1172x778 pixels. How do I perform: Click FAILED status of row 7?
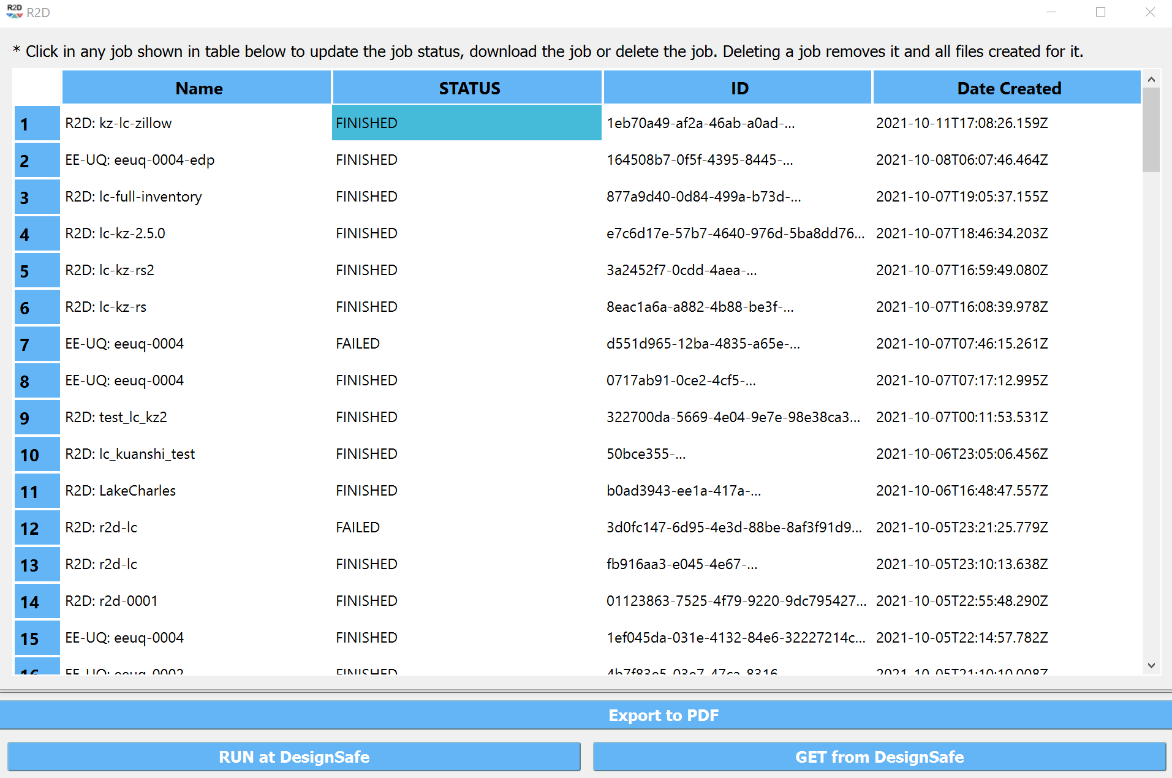pyautogui.click(x=358, y=344)
